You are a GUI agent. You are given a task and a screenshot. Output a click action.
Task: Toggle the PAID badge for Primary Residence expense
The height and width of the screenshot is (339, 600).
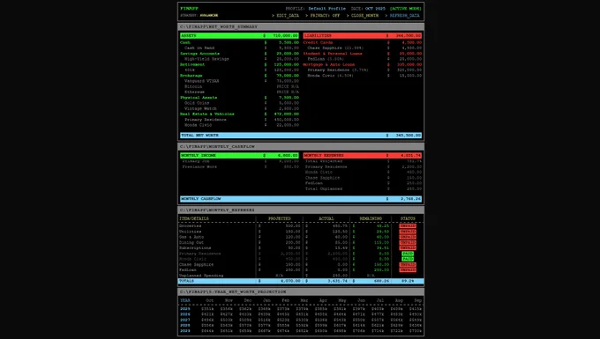[408, 254]
